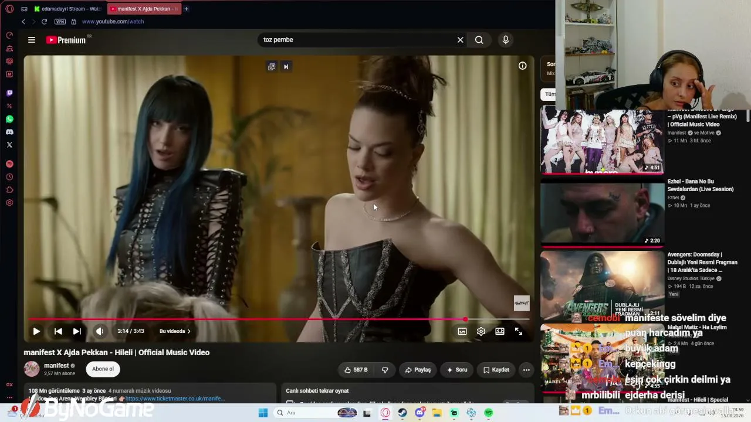751x422 pixels.
Task: Open History clock in the sidebar
Action: [9, 177]
